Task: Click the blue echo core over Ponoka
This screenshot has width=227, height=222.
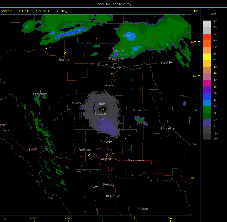Action: click(x=130, y=36)
